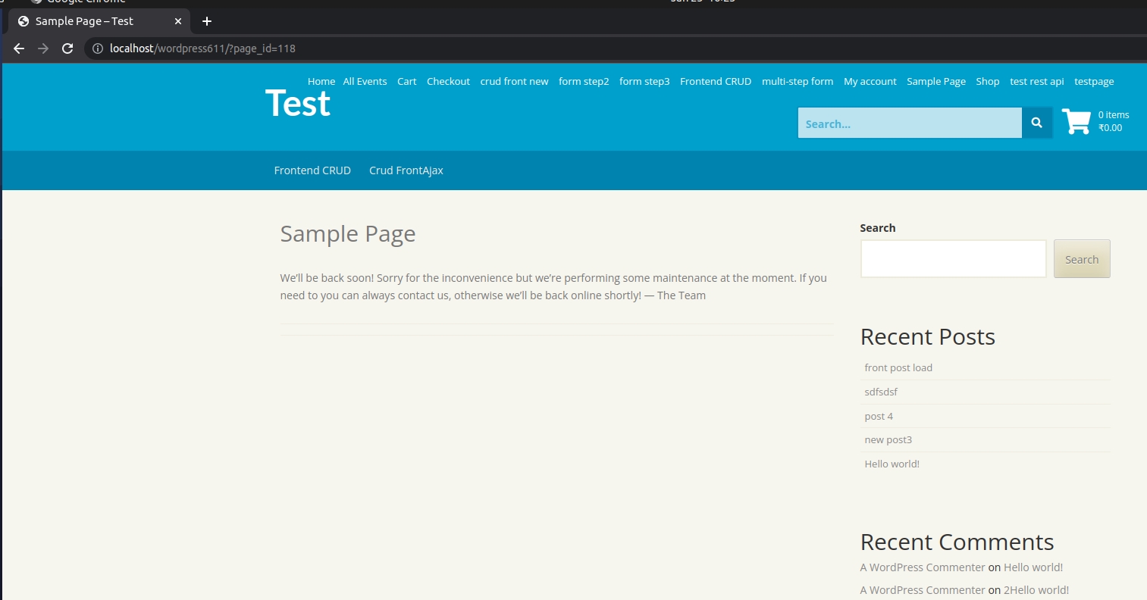Focus the header Search... input field
This screenshot has width=1147, height=600.
tap(910, 123)
